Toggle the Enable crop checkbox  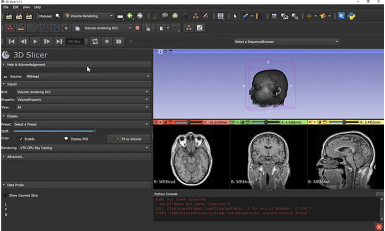tap(21, 139)
